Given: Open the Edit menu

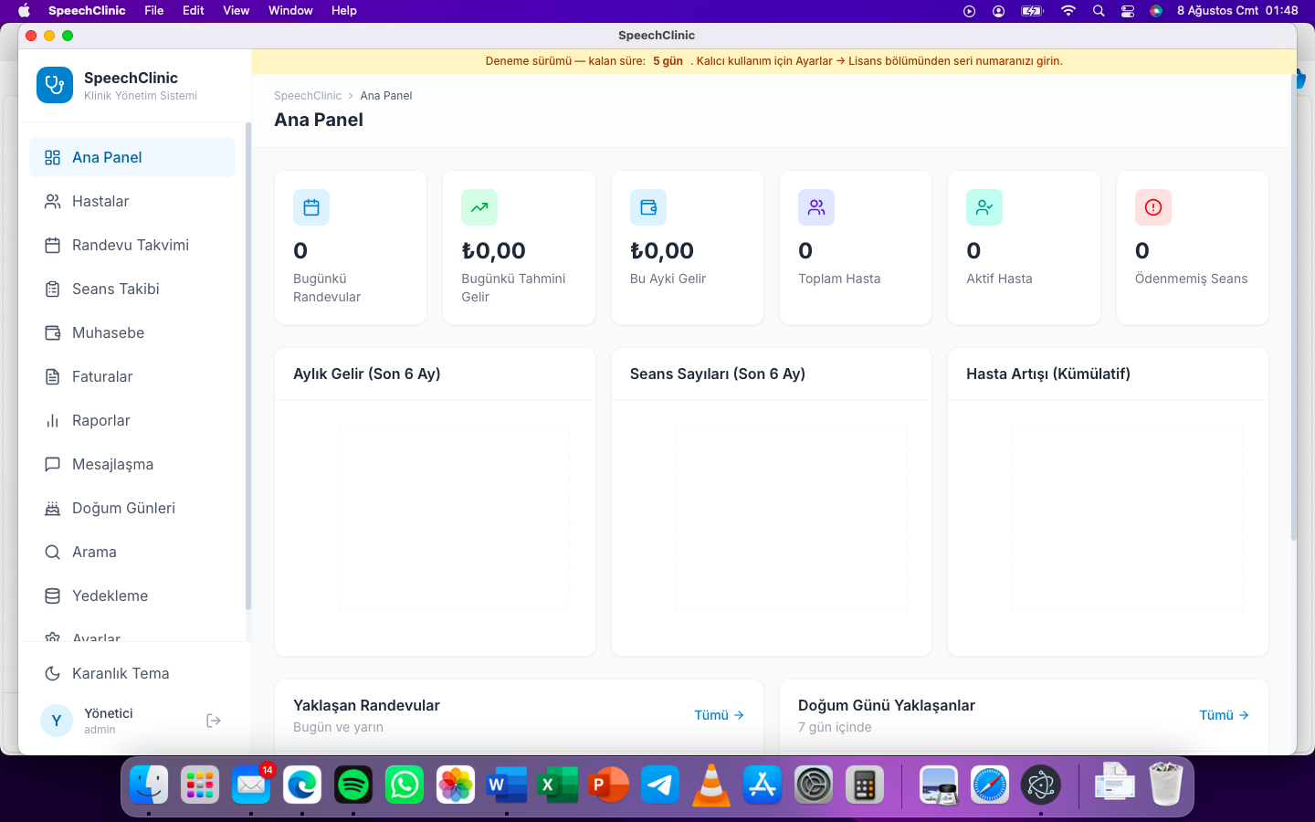Looking at the screenshot, I should click(194, 11).
